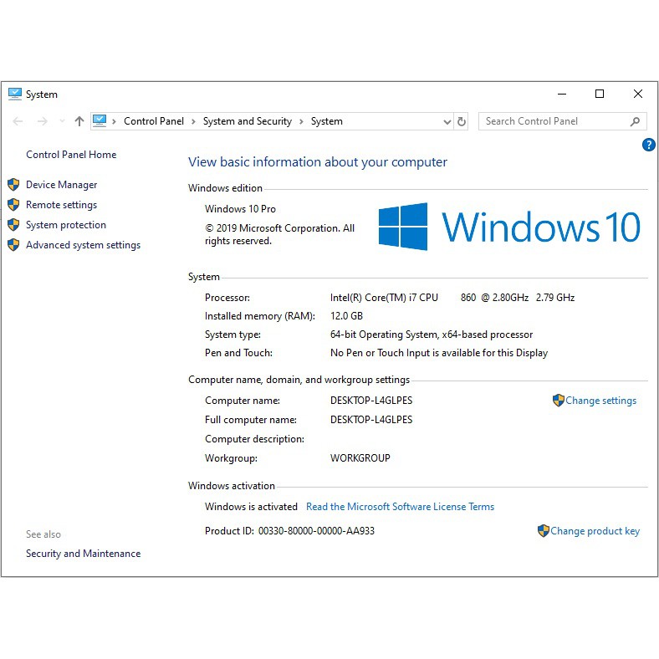Focus the Search Control Panel field
The height and width of the screenshot is (659, 659).
point(552,121)
